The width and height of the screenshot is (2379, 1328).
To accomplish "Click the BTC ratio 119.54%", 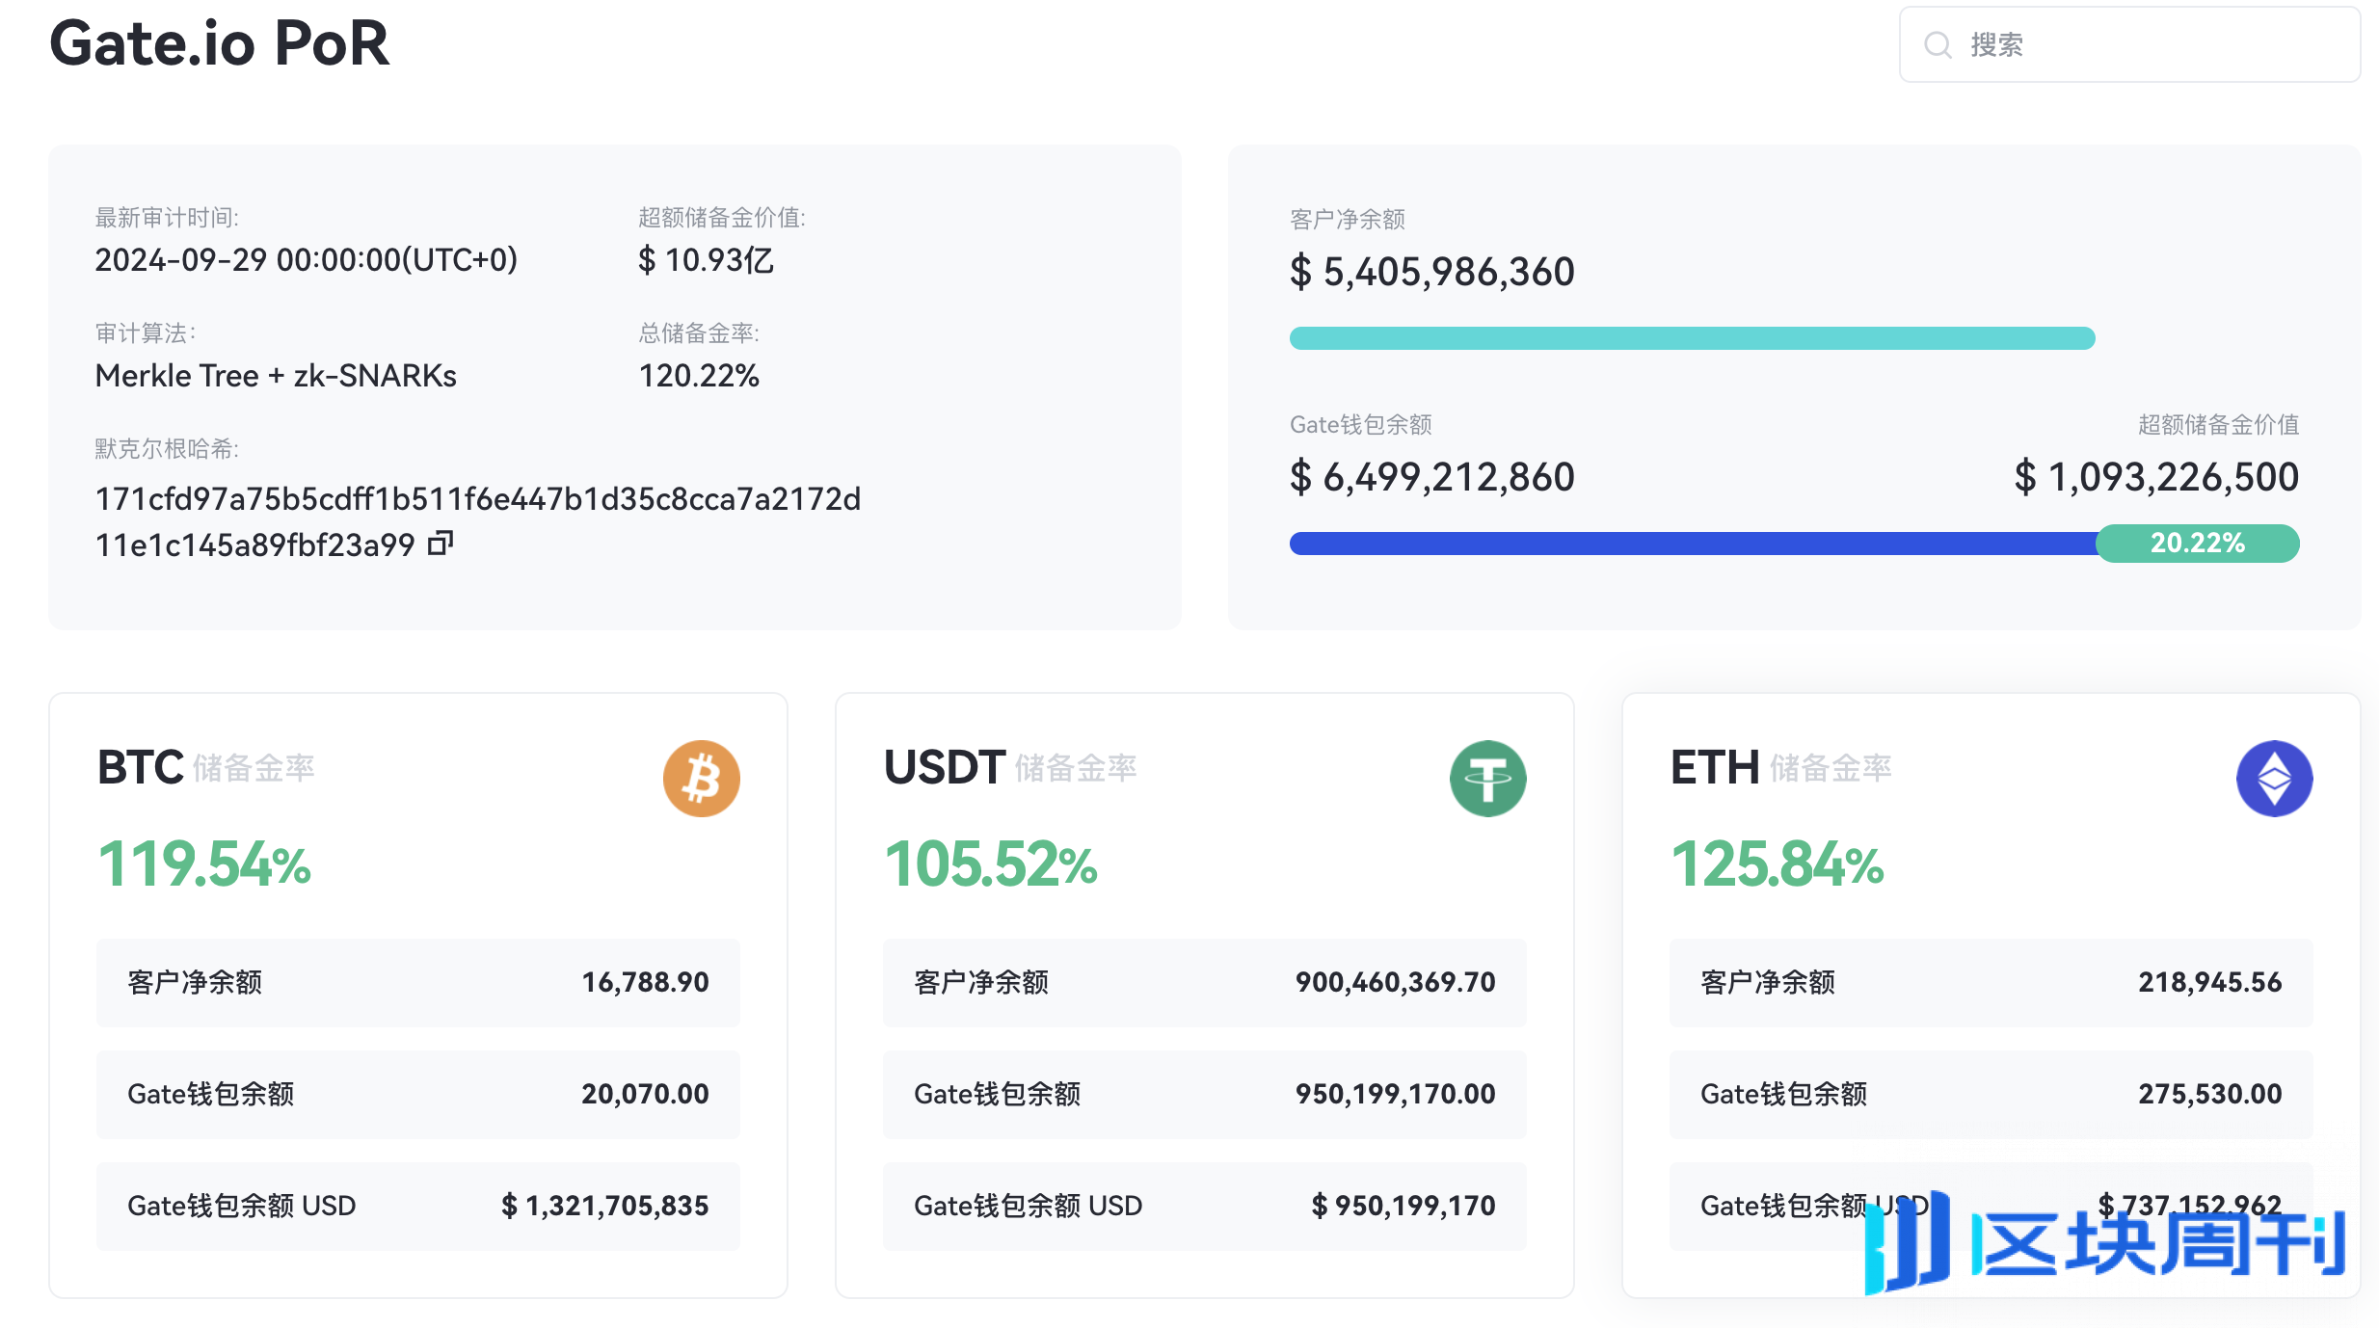I will pyautogui.click(x=204, y=863).
